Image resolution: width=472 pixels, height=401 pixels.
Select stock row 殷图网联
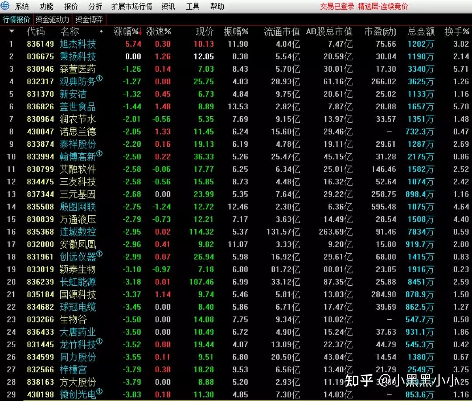(x=236, y=207)
